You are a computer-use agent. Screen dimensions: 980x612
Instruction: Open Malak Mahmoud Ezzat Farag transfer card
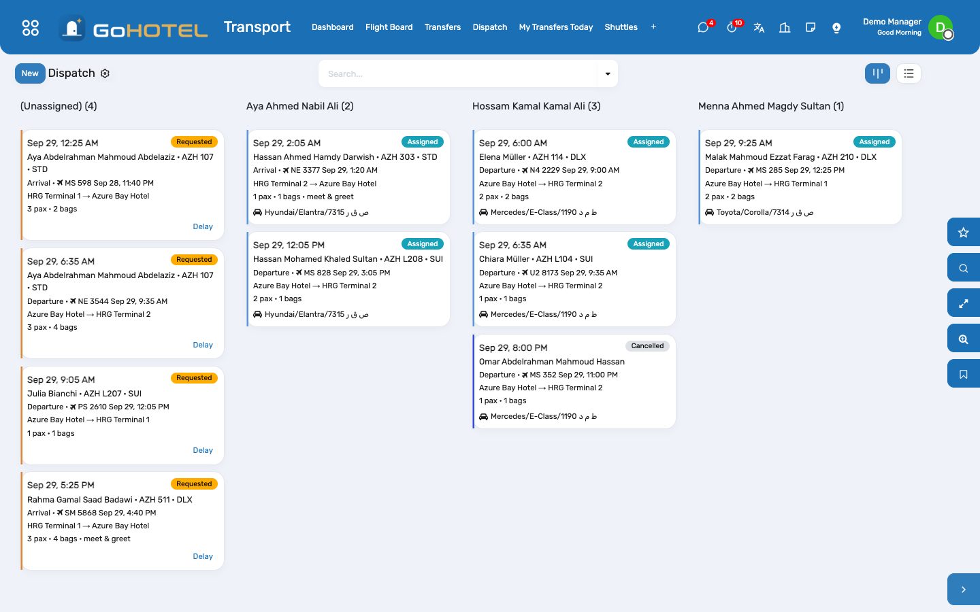[x=800, y=177]
